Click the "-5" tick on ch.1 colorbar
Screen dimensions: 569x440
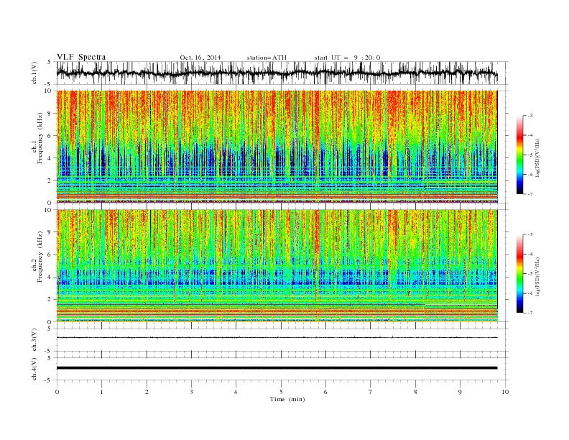[x=530, y=155]
